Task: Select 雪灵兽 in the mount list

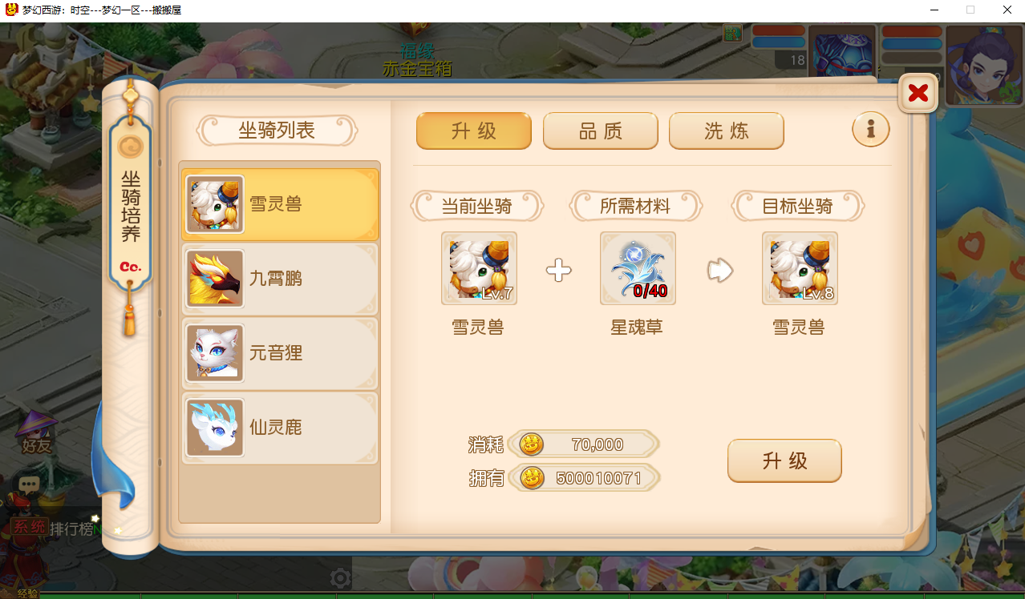Action: [280, 204]
